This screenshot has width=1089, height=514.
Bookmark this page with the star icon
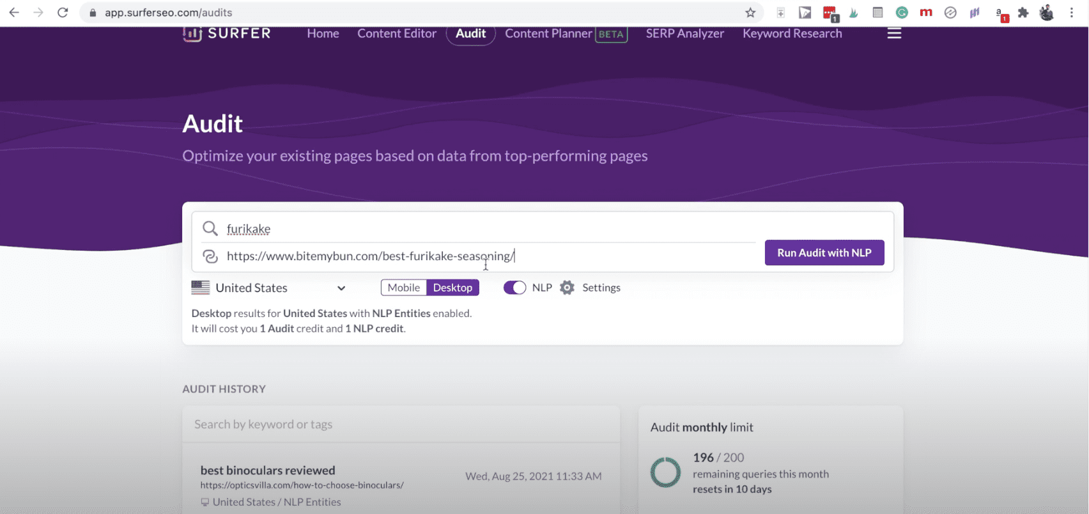(750, 12)
